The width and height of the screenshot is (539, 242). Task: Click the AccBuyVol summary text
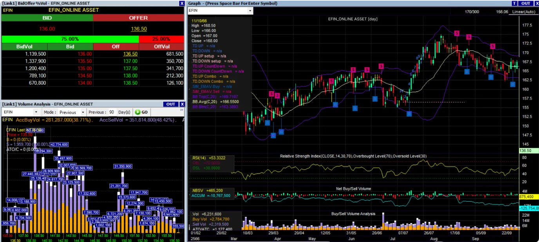click(54, 120)
